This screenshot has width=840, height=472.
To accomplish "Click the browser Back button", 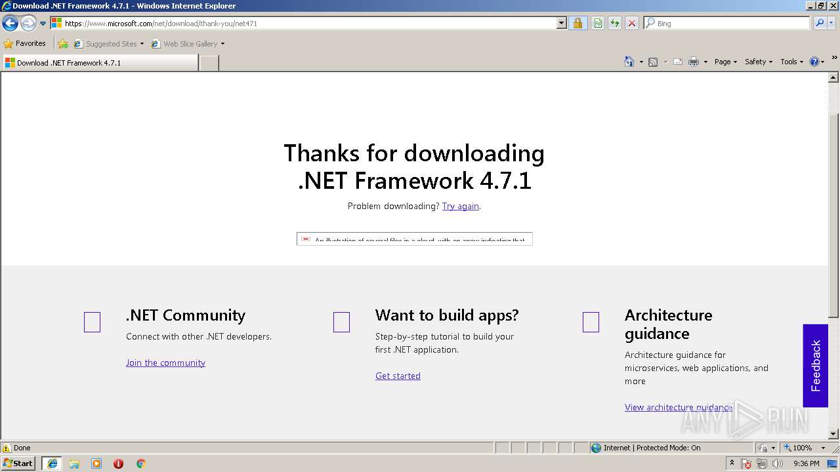I will tap(10, 24).
